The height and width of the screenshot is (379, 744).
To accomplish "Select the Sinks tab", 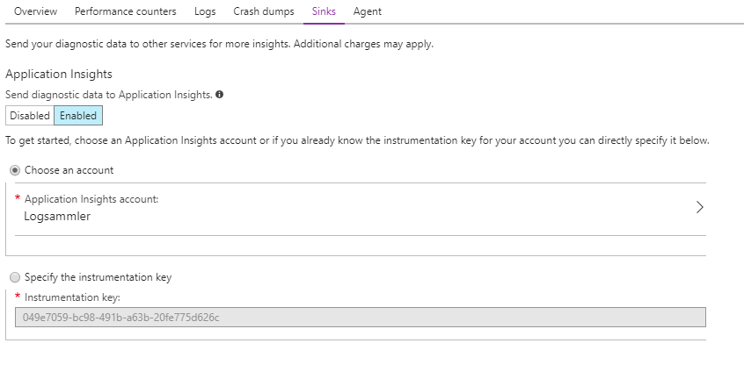I will pyautogui.click(x=324, y=11).
